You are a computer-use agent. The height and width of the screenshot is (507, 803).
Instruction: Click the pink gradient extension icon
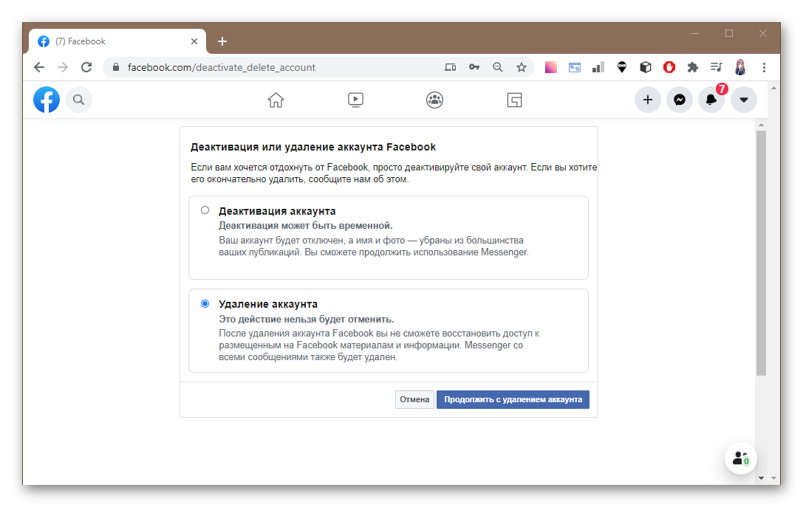click(551, 67)
